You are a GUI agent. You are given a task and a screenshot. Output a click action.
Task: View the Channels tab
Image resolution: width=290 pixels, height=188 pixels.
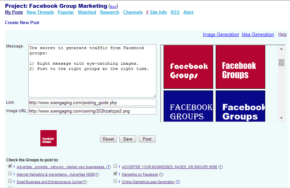(133, 12)
